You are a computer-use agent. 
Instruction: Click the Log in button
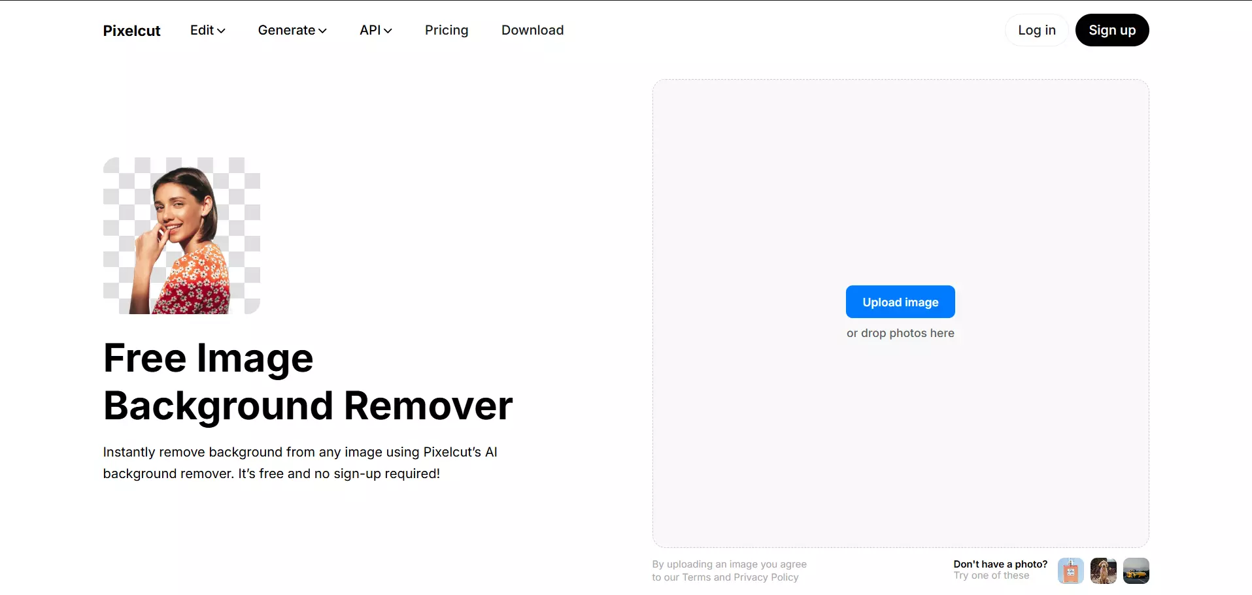(x=1036, y=30)
